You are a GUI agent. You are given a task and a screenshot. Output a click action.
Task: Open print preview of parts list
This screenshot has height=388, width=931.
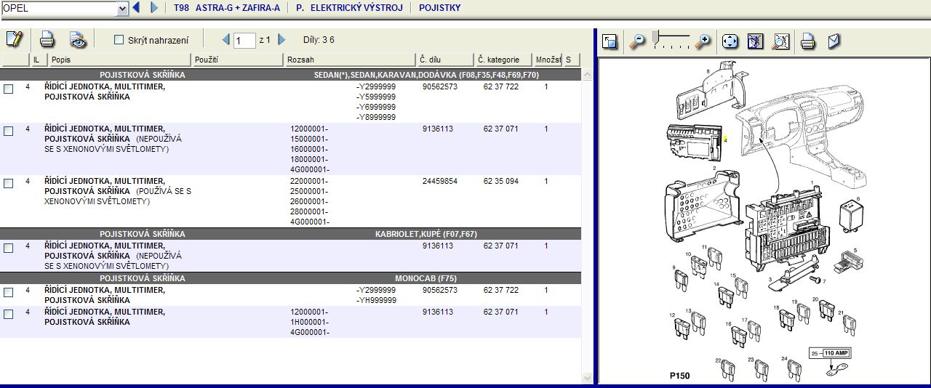click(x=77, y=39)
